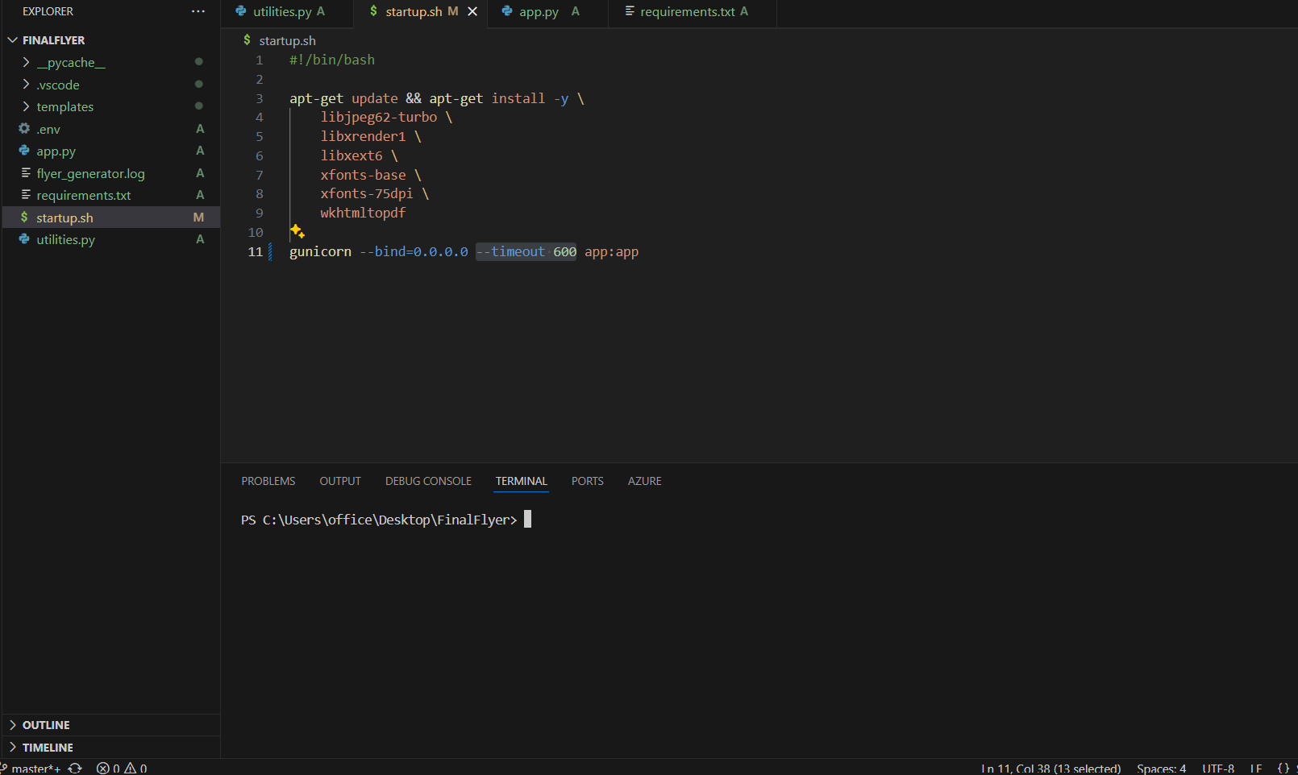Click the language mode braces in status bar
The height and width of the screenshot is (775, 1298).
(1283, 768)
